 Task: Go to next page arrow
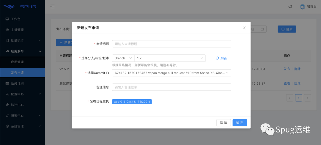click(x=308, y=98)
